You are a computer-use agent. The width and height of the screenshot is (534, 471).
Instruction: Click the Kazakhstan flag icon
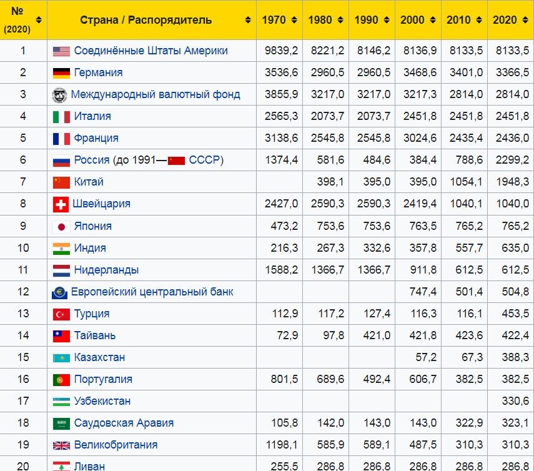[x=61, y=358]
